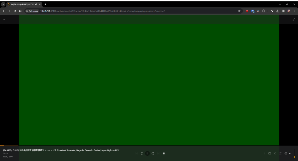Viewport: 298px width, 161px height.
Task: Open the blue extension with badge 1
Action: tap(253, 11)
